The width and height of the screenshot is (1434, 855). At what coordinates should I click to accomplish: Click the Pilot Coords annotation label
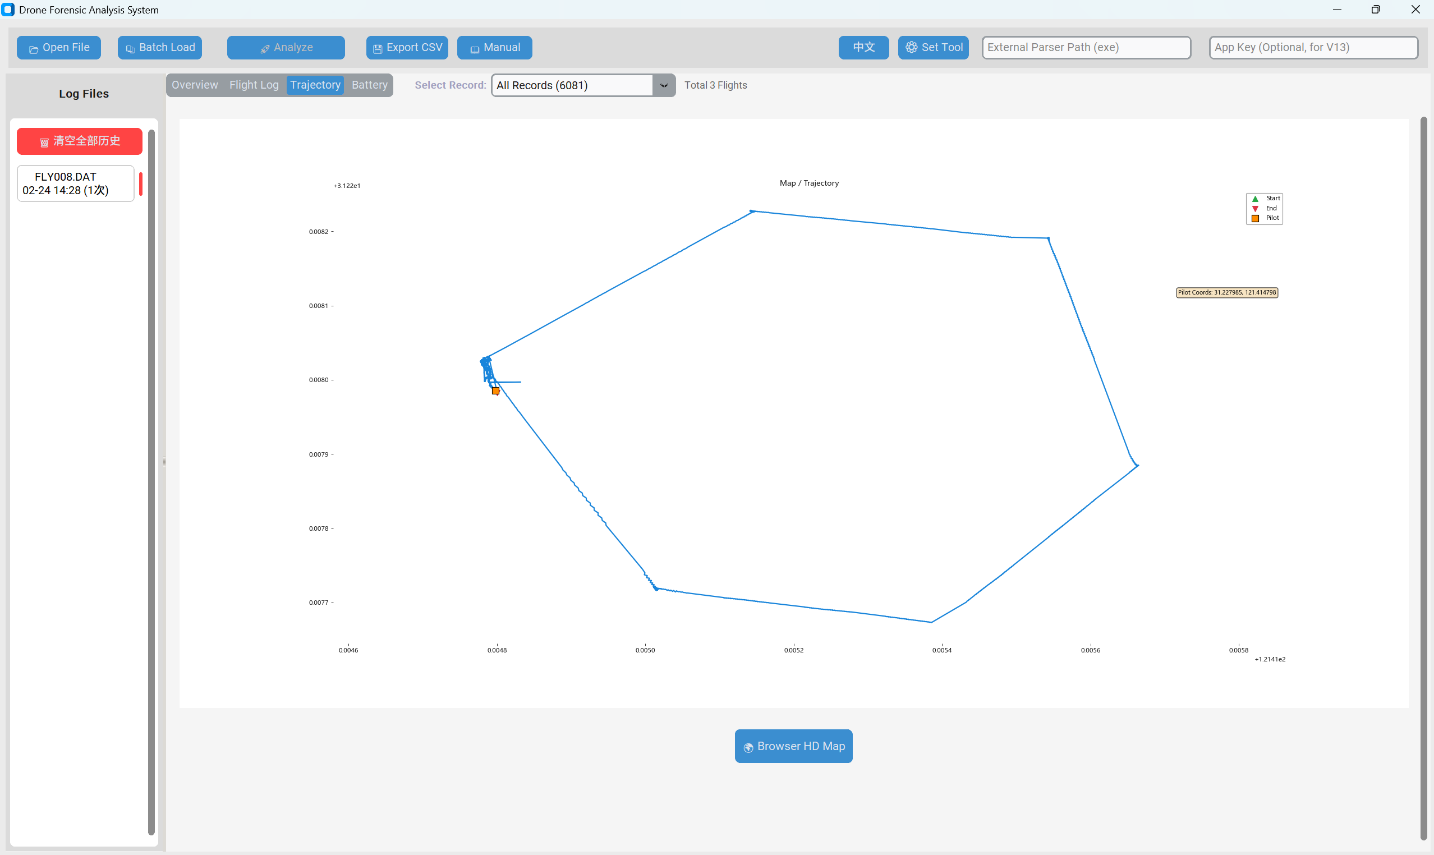pyautogui.click(x=1226, y=292)
